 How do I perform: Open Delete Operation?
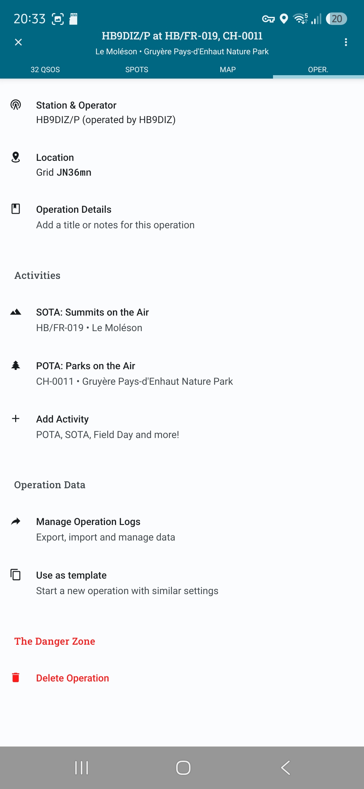(x=182, y=678)
